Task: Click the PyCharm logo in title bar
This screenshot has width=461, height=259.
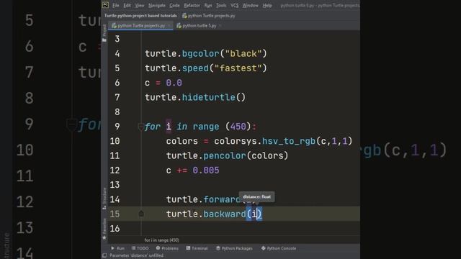Action: 106,5
